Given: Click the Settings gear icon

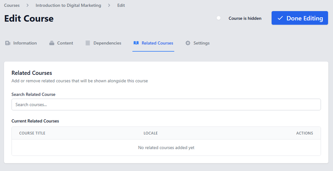Looking at the screenshot, I should tap(188, 43).
